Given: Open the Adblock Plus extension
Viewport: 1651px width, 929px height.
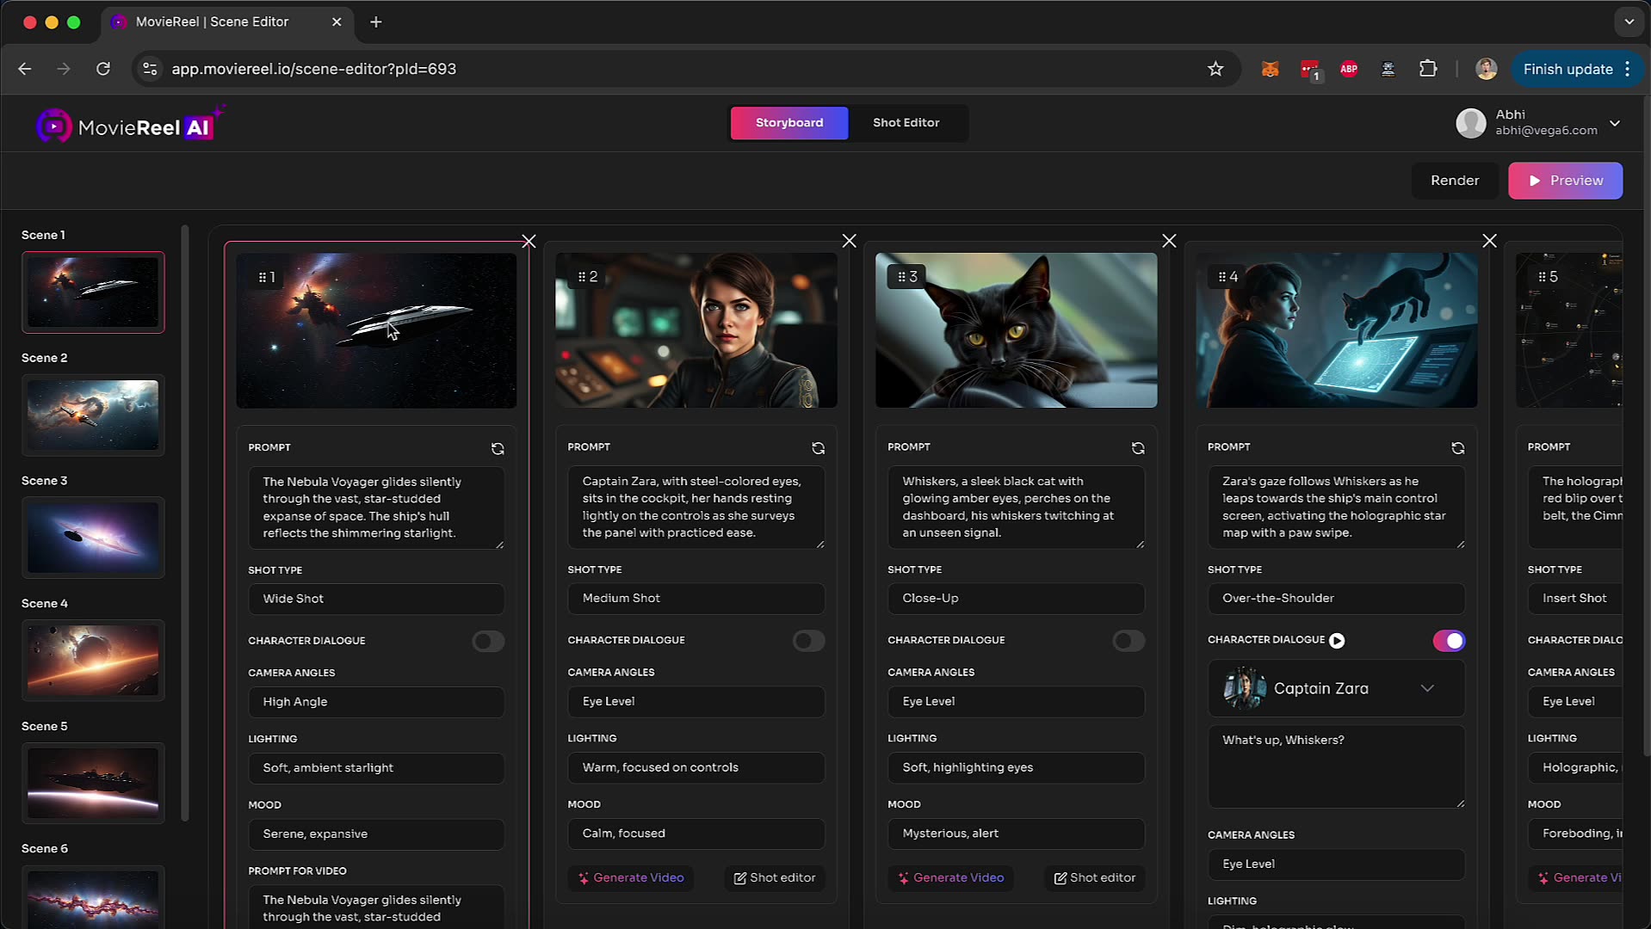Looking at the screenshot, I should click(x=1348, y=69).
